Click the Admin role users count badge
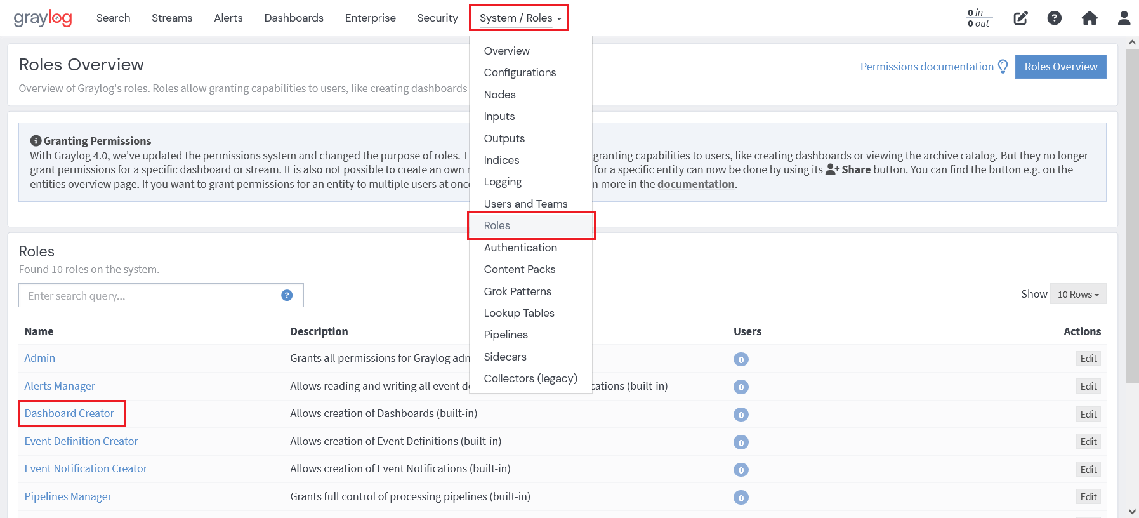This screenshot has width=1139, height=518. (741, 359)
